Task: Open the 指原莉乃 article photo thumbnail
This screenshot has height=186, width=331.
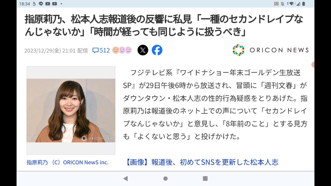Action: (71, 110)
